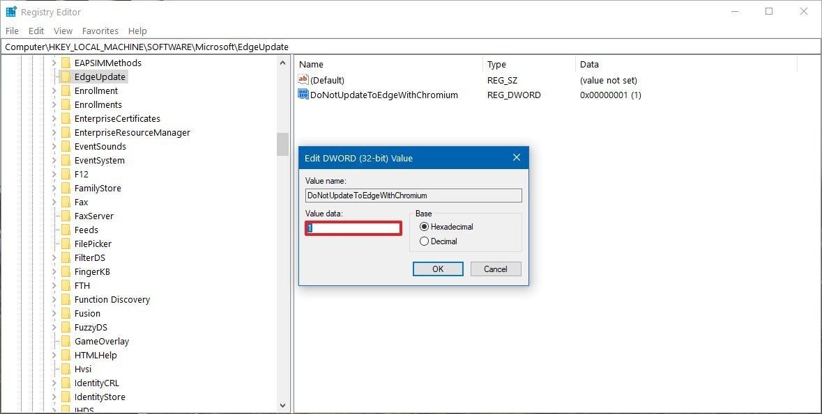Sort values by the Data column header
This screenshot has width=822, height=414.
(686, 65)
